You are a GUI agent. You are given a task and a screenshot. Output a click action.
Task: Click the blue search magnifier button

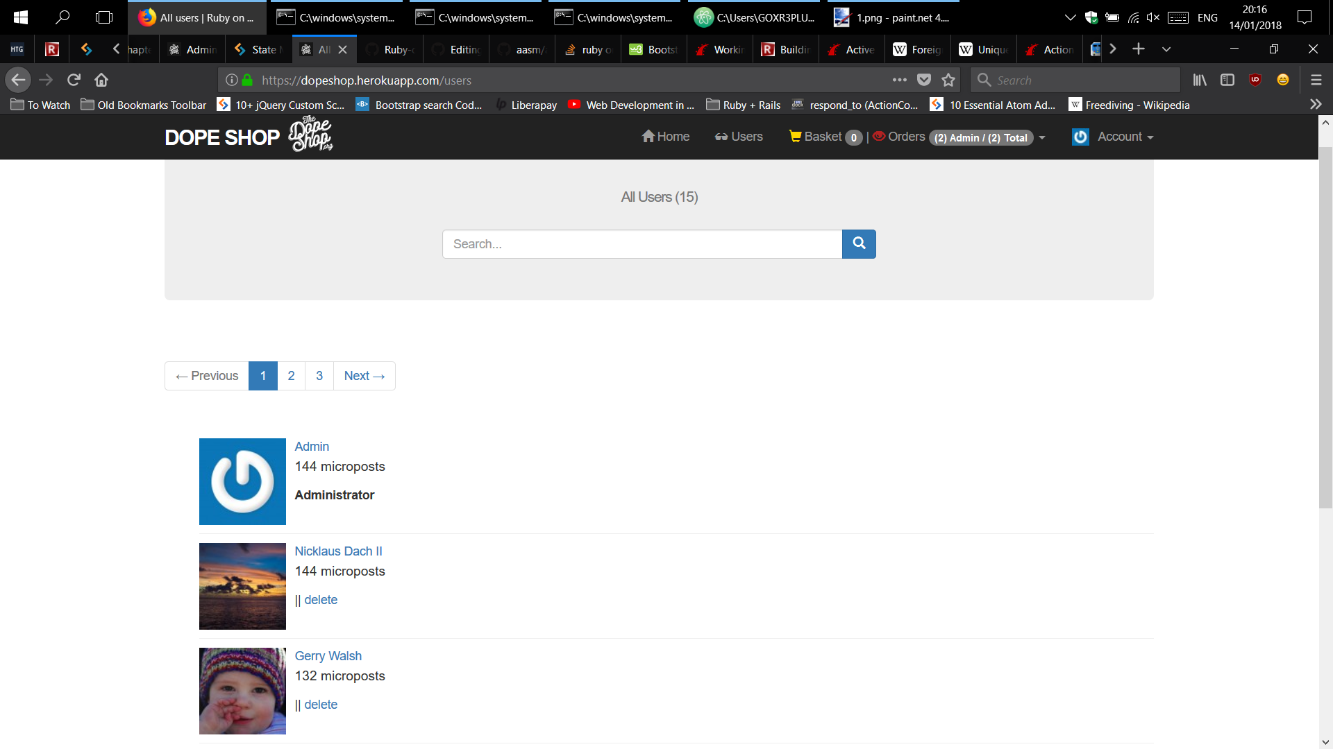tap(859, 243)
